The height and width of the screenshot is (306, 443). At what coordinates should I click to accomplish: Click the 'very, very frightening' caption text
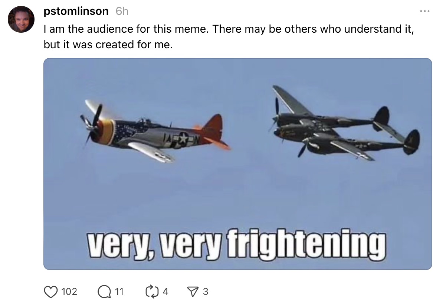tap(236, 244)
